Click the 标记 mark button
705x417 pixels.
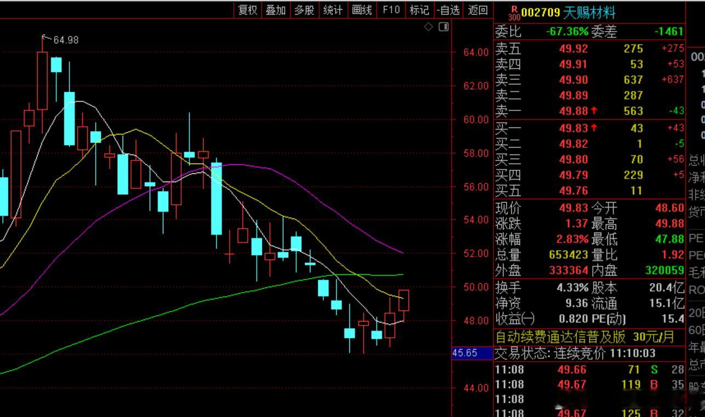(419, 10)
